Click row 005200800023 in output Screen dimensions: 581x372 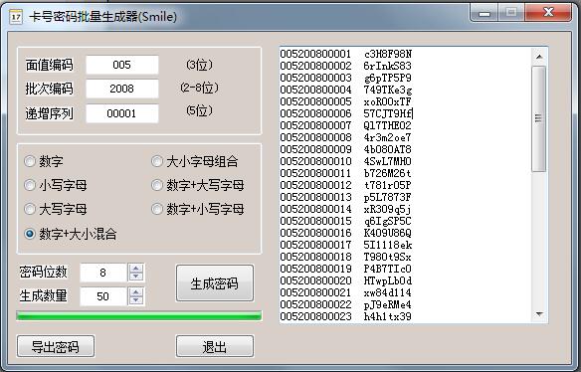click(345, 316)
